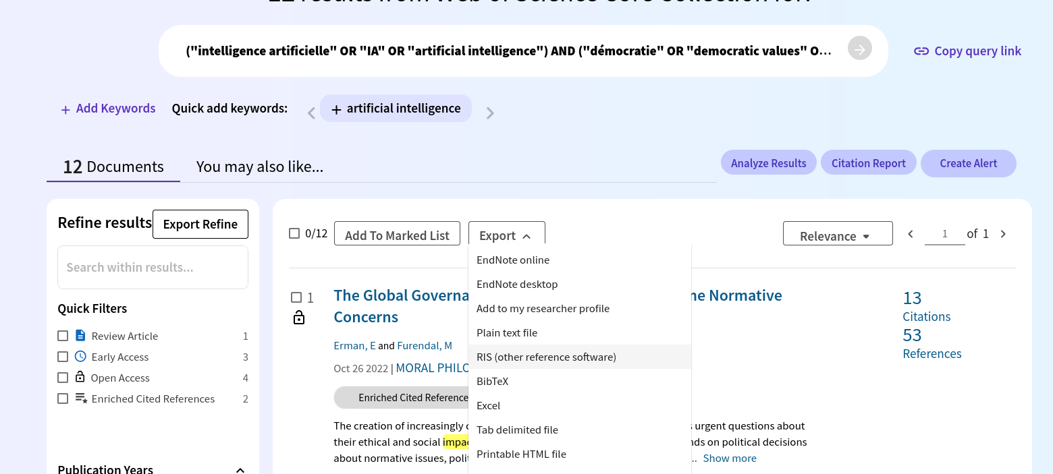1053x474 pixels.
Task: Collapse the Publication Years section
Action: pos(240,469)
